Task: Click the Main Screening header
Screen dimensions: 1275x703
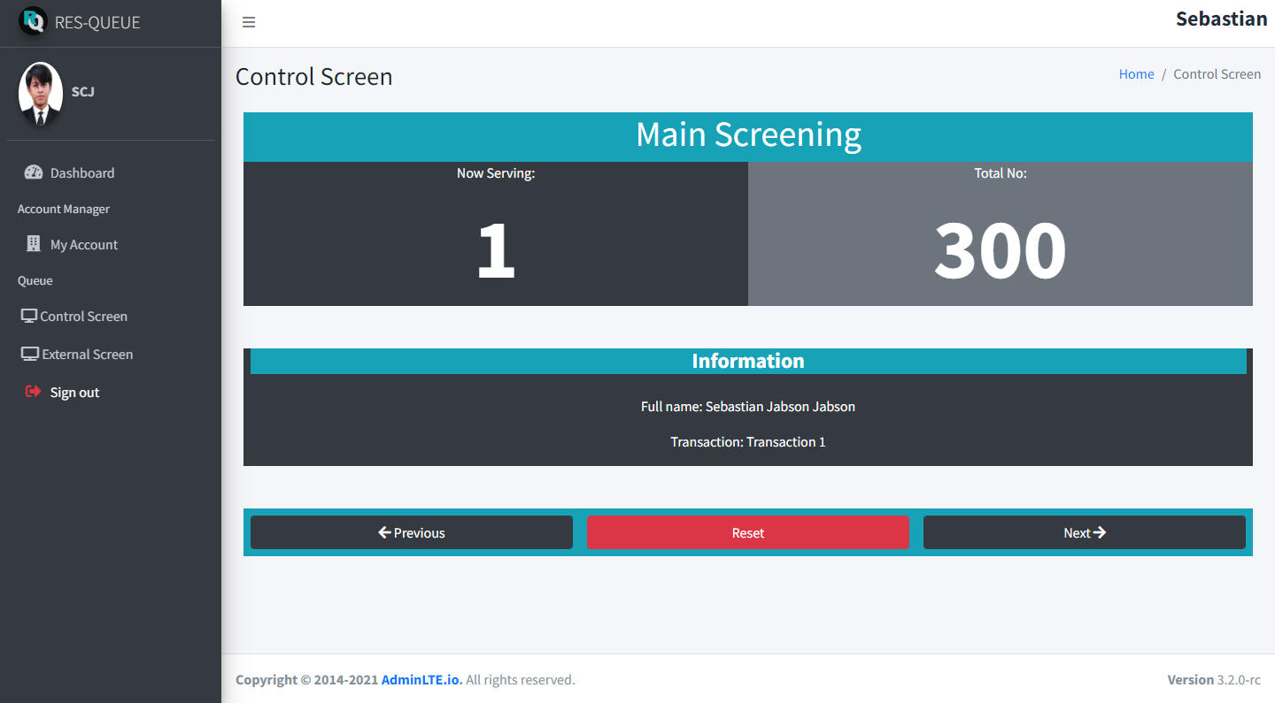Action: click(748, 134)
